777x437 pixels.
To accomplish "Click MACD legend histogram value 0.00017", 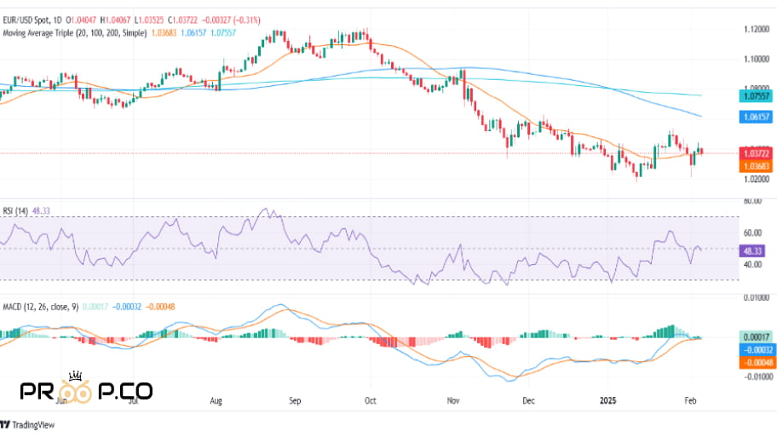I will coord(95,307).
